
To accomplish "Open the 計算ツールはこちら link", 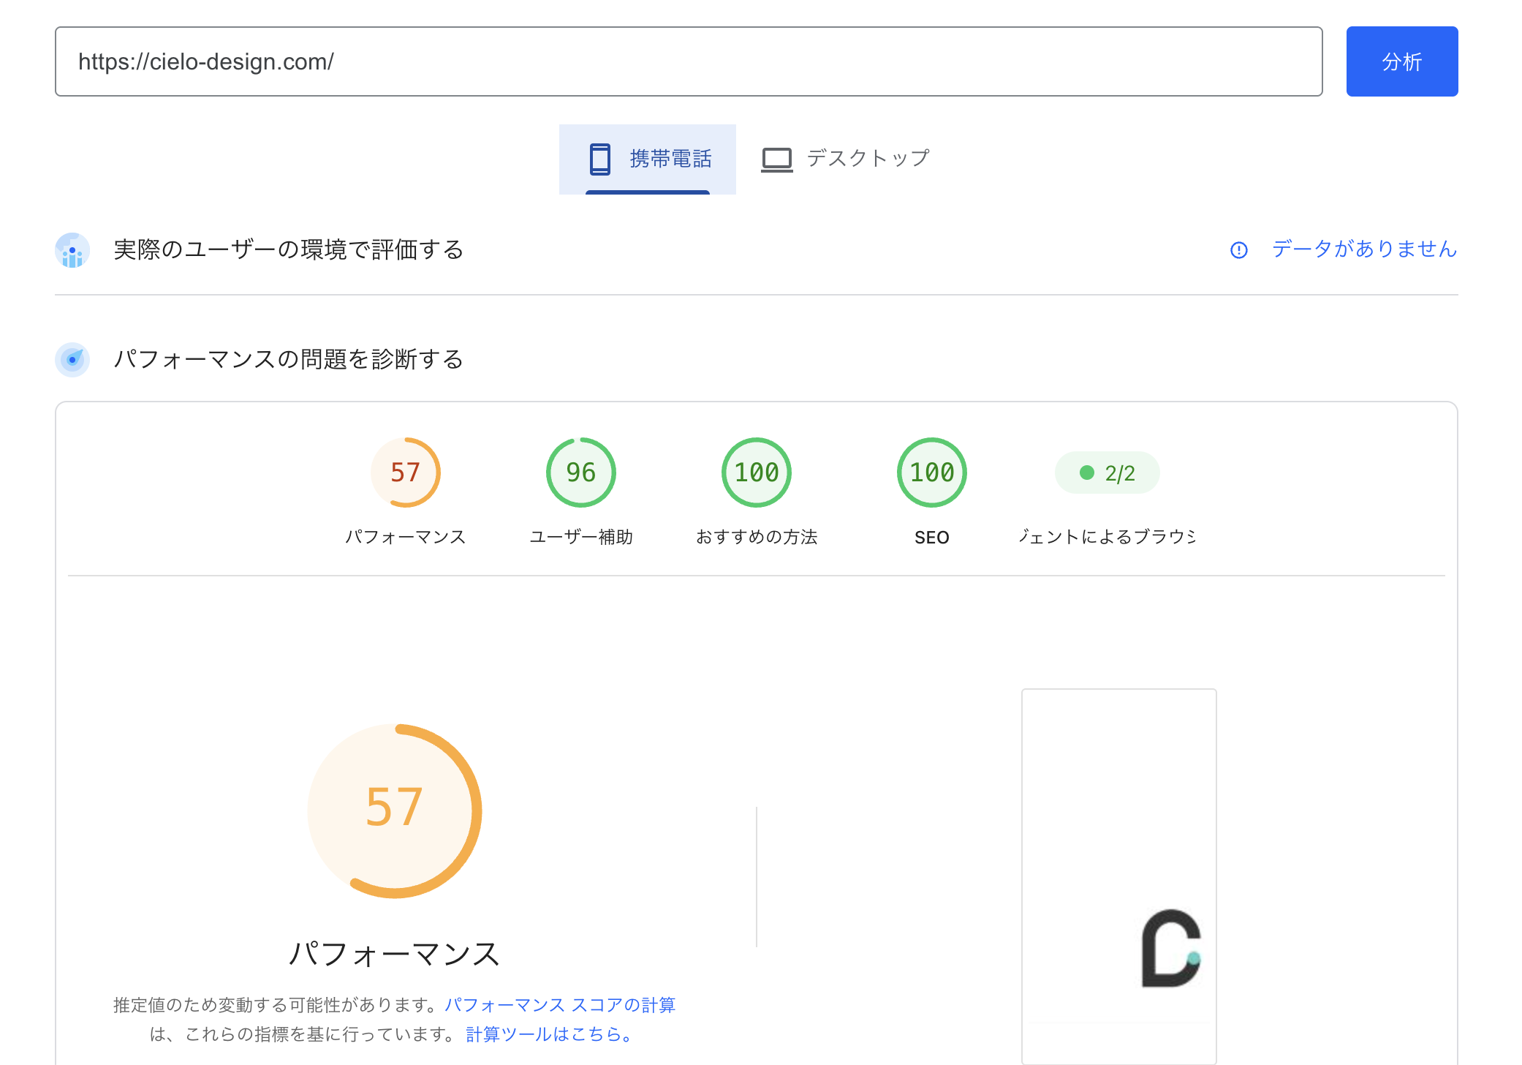I will pyautogui.click(x=549, y=1034).
